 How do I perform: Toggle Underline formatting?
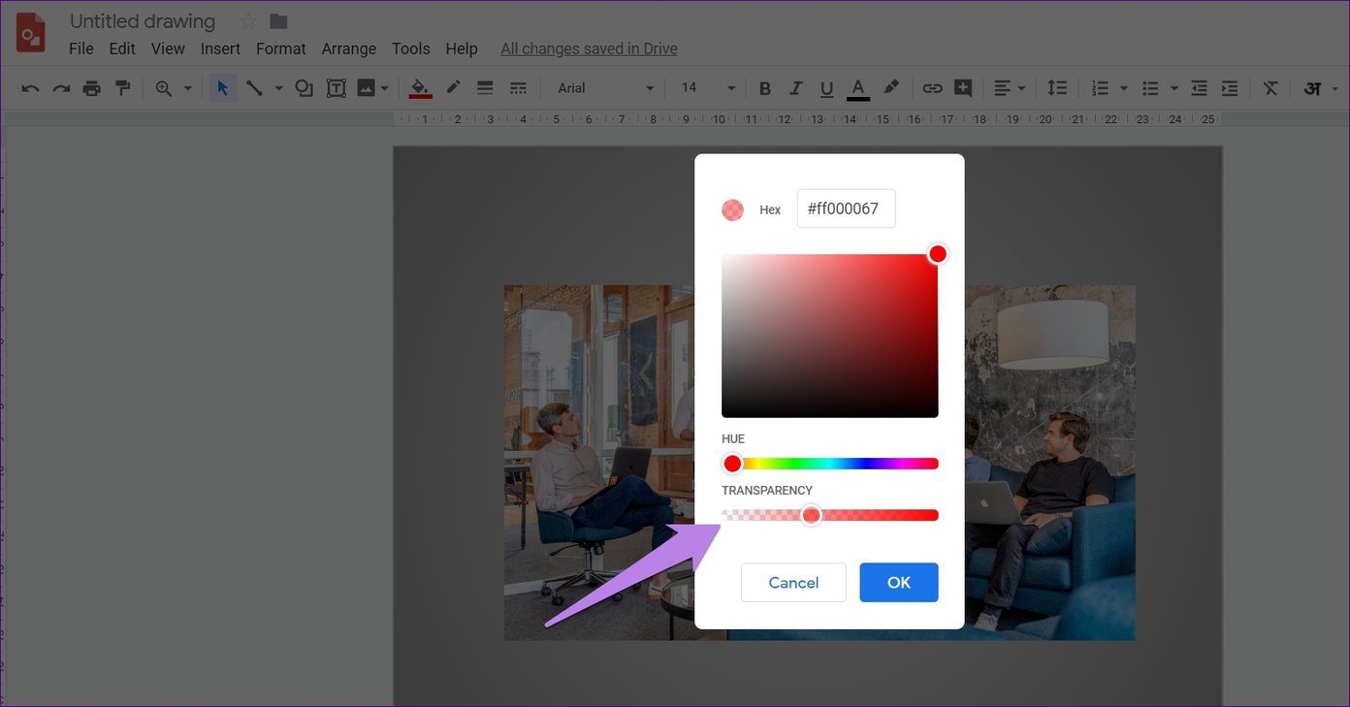(x=826, y=88)
